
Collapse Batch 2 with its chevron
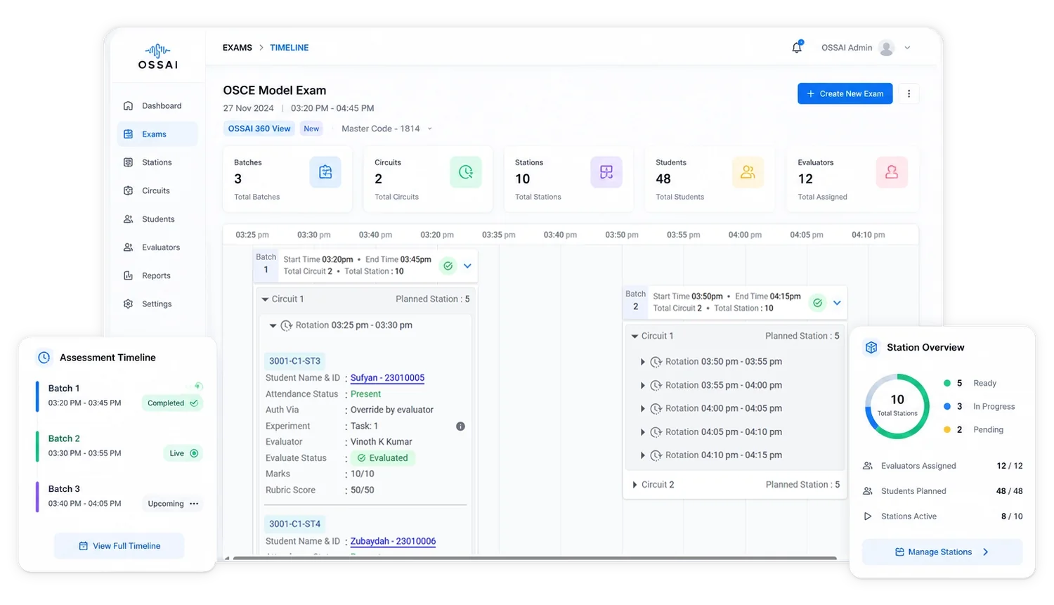[x=837, y=303]
